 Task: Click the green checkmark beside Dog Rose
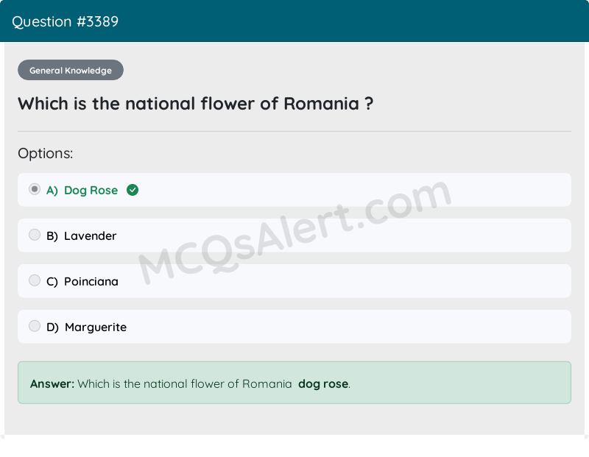[133, 190]
